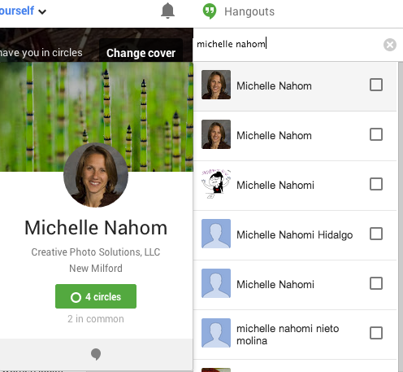Click the '2 in common' link
Screen dimensions: 403x372
[96, 319]
